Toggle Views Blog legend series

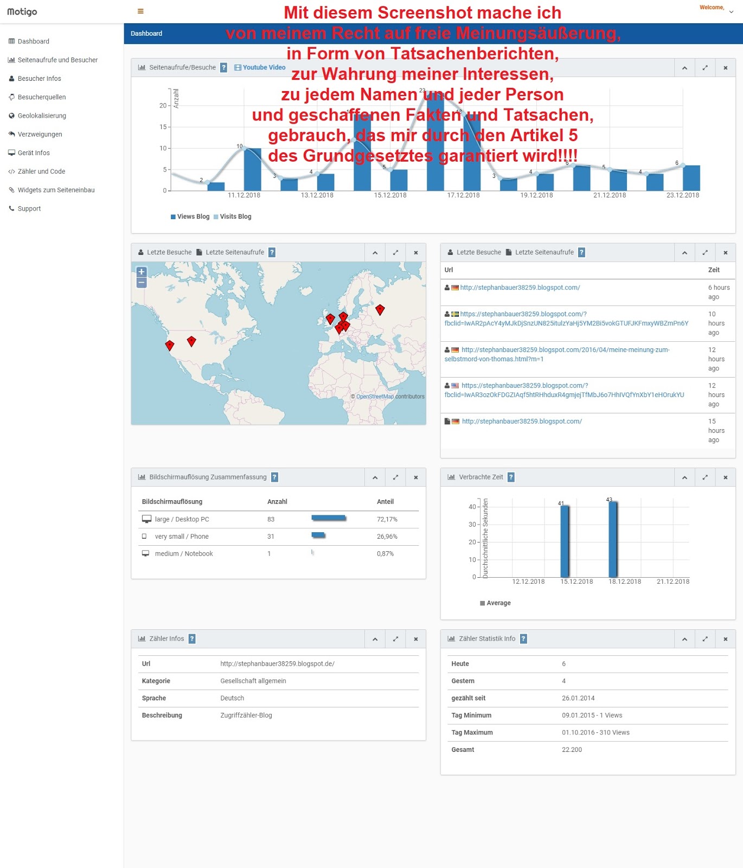tap(190, 216)
